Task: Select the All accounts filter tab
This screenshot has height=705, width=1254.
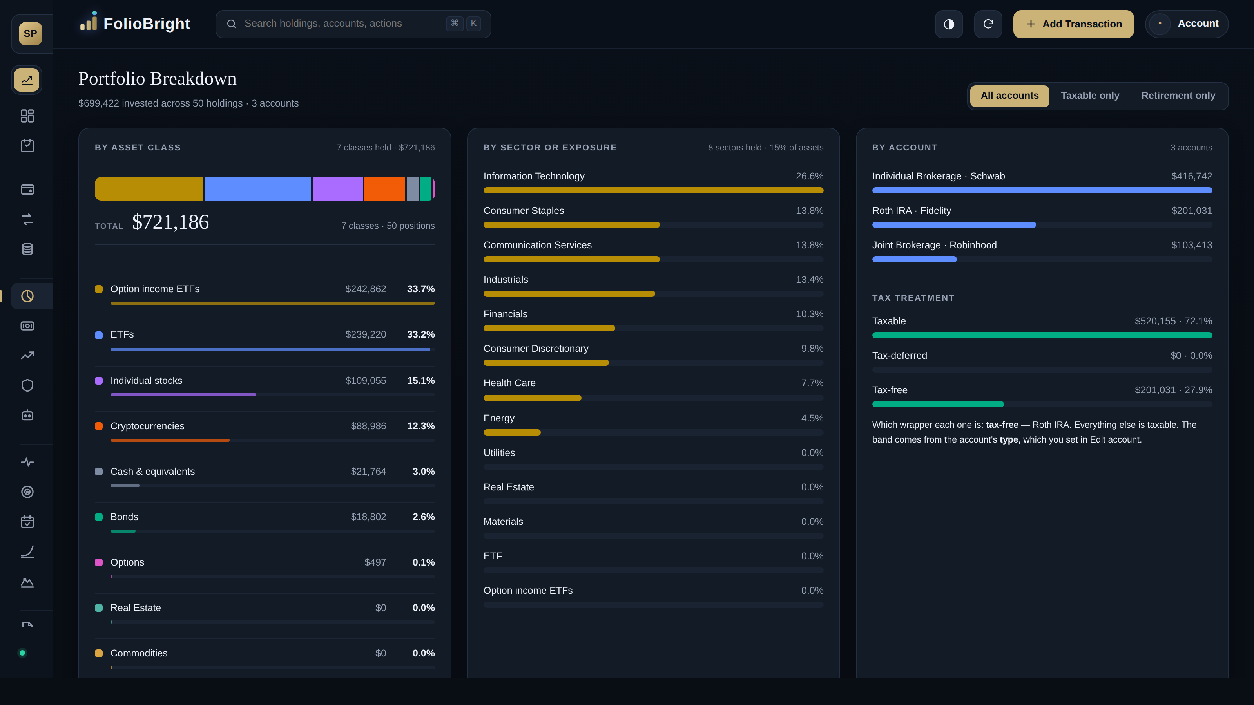Action: click(1009, 96)
